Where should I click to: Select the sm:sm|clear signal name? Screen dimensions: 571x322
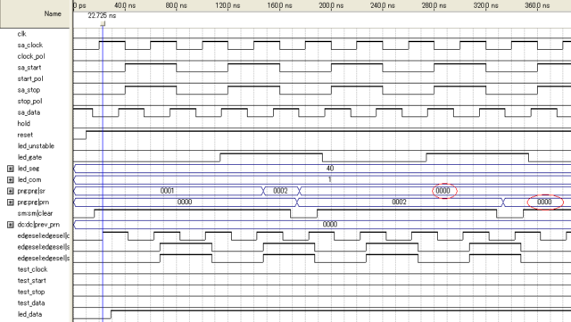pyautogui.click(x=36, y=213)
